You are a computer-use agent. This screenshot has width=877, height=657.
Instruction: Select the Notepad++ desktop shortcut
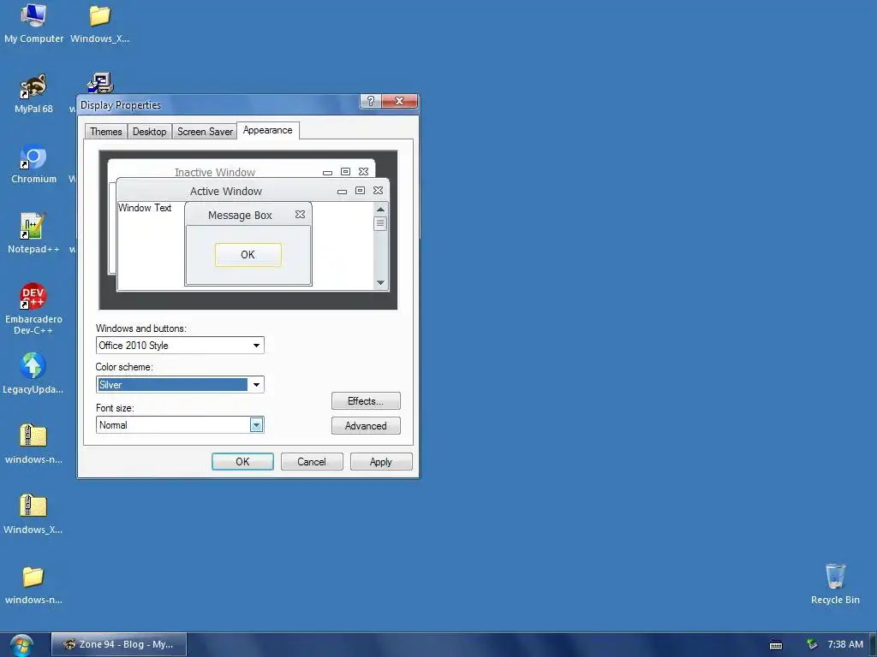click(x=33, y=234)
